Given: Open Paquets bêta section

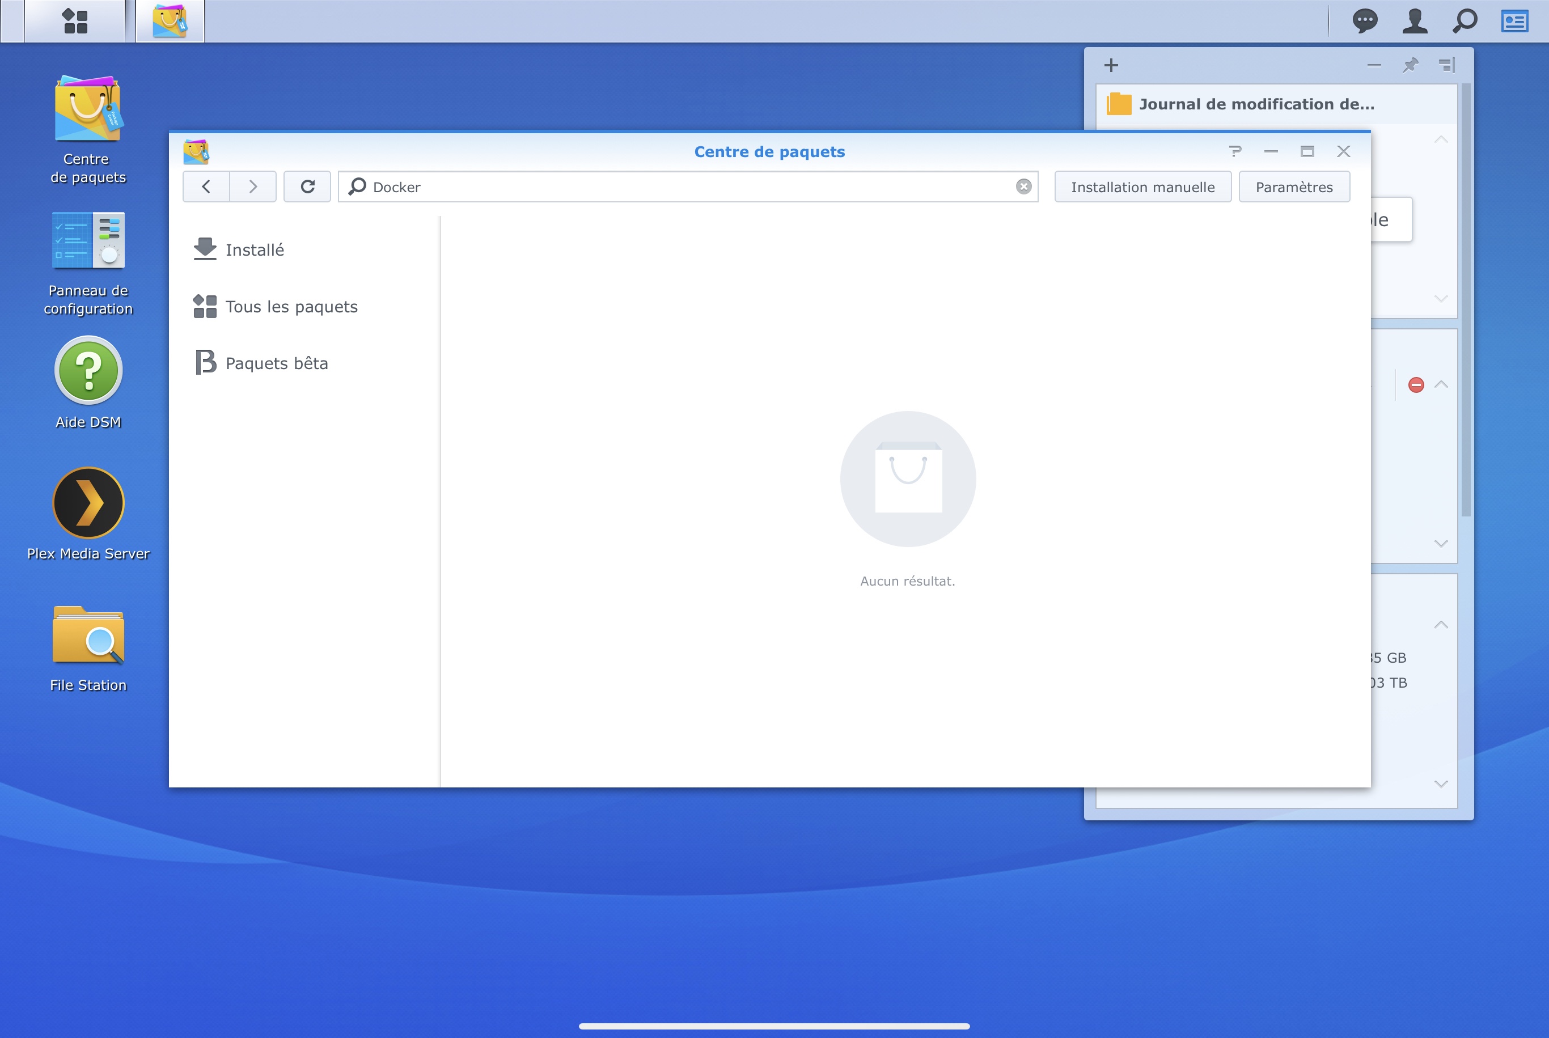Looking at the screenshot, I should pos(276,363).
